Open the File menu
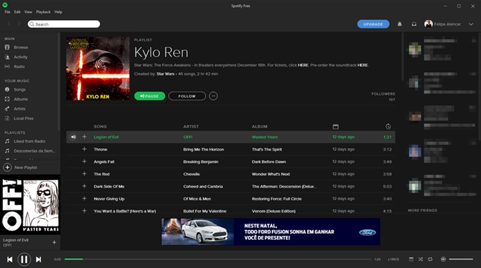Screen dimensions: 481x268 coord(7,12)
